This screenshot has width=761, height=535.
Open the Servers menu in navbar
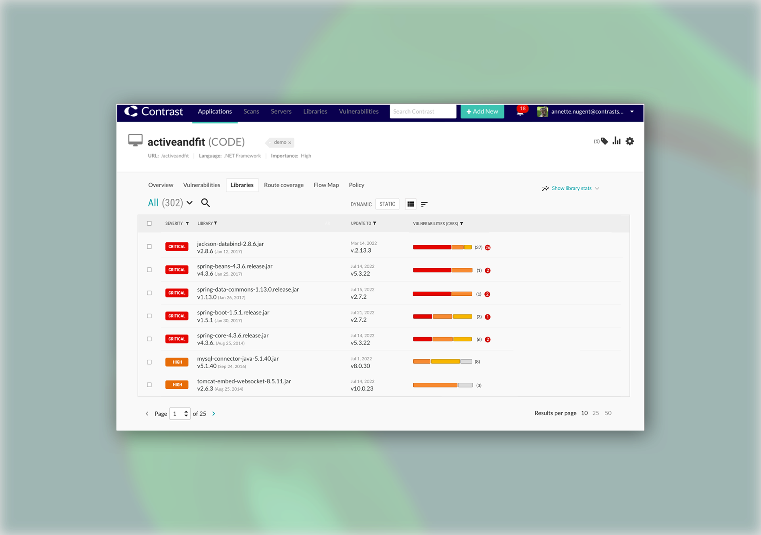[x=281, y=112]
